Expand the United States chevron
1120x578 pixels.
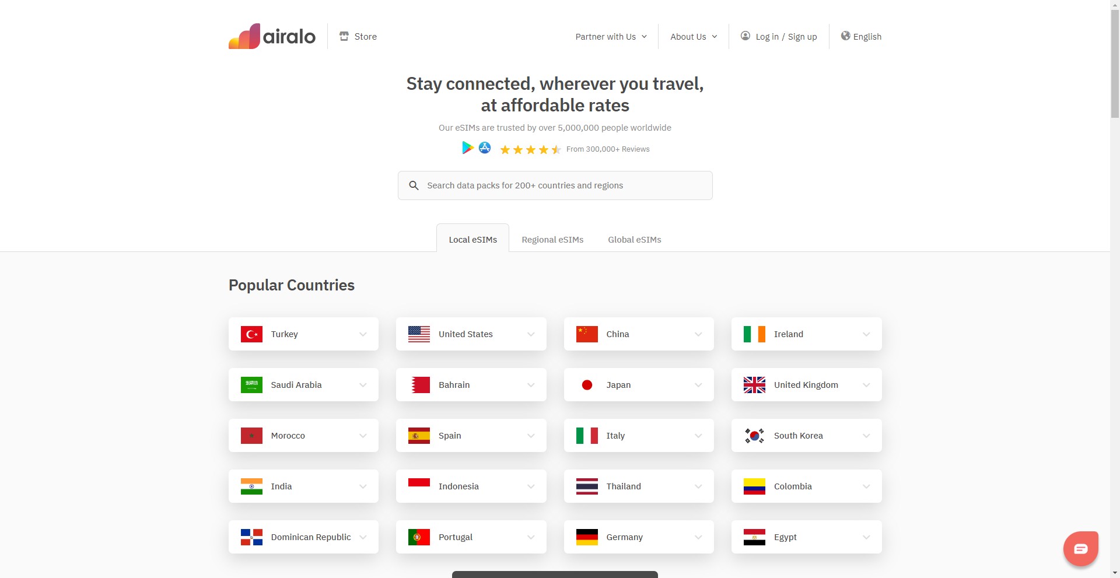[531, 334]
